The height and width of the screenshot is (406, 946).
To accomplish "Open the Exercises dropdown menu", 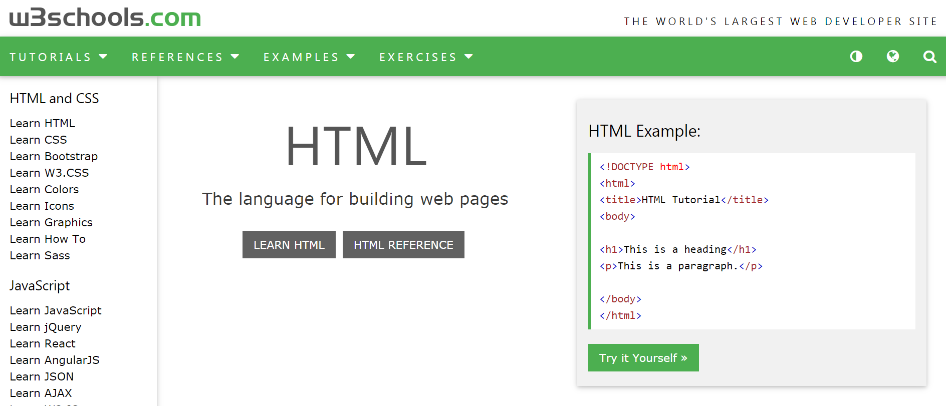I will click(x=426, y=57).
